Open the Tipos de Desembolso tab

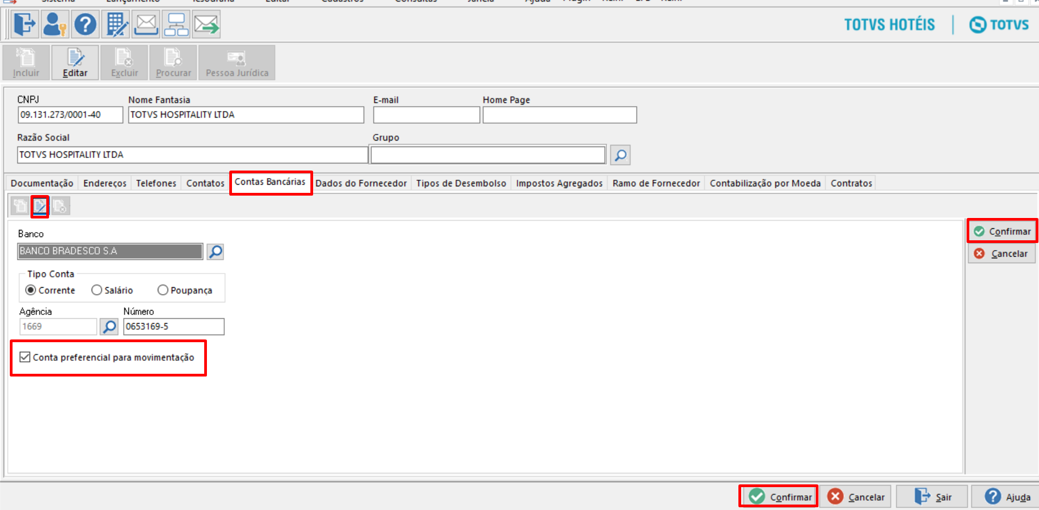coord(461,183)
